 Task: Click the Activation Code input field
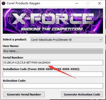click(x=53, y=86)
